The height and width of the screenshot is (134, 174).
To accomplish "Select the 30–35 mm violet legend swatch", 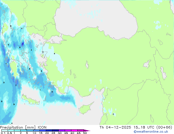I will [x=62, y=130].
